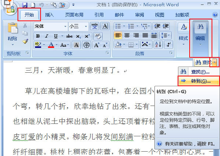The width and height of the screenshot is (220, 156).
Task: Switch to the 审阅 tab
Action: (140, 15)
